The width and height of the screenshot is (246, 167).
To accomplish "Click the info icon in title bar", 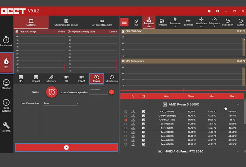I will coord(209,11).
